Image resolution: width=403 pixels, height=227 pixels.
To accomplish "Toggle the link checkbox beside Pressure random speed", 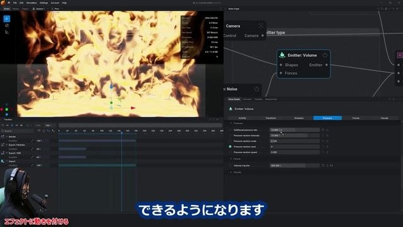I will tap(323, 152).
